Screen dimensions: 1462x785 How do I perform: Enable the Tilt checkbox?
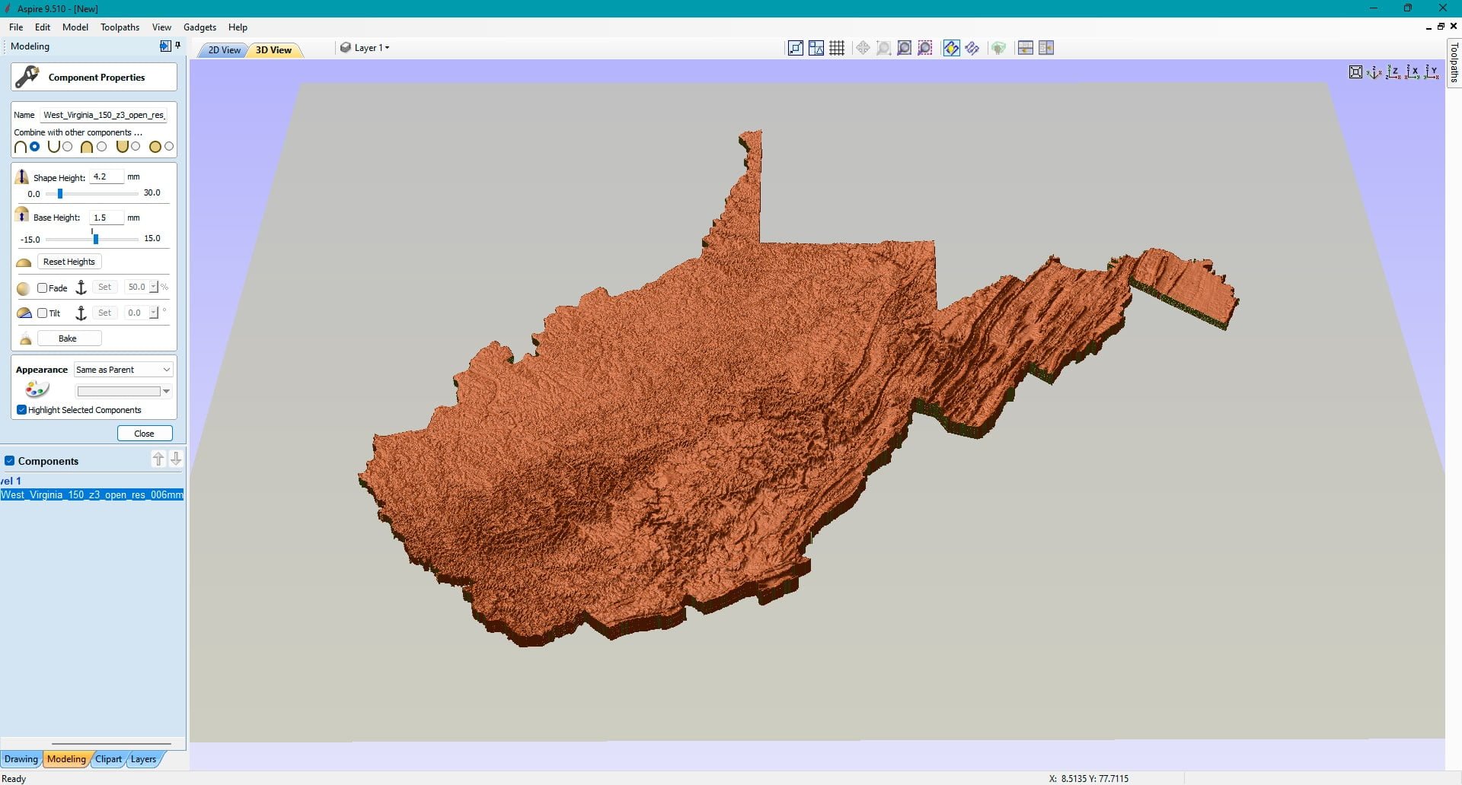coord(43,313)
